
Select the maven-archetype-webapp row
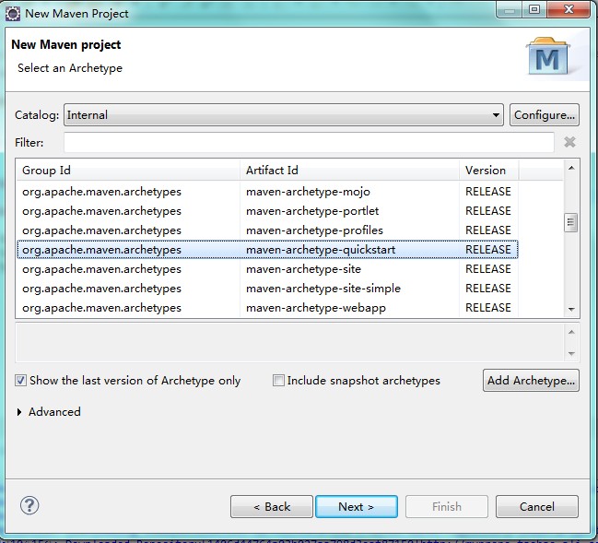click(x=267, y=308)
